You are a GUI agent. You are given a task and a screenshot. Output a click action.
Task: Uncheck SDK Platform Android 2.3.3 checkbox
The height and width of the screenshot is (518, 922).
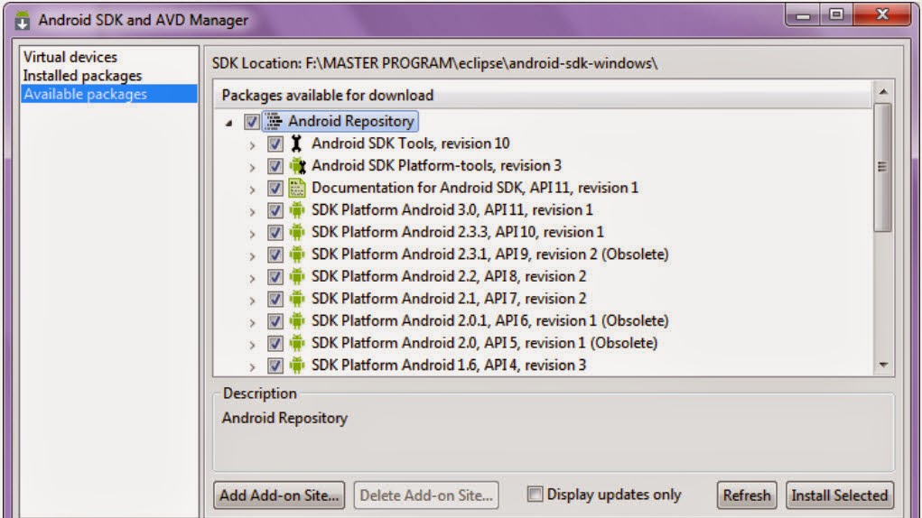point(275,233)
